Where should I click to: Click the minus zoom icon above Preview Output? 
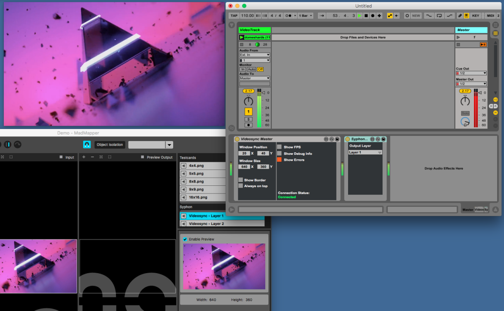pos(93,157)
